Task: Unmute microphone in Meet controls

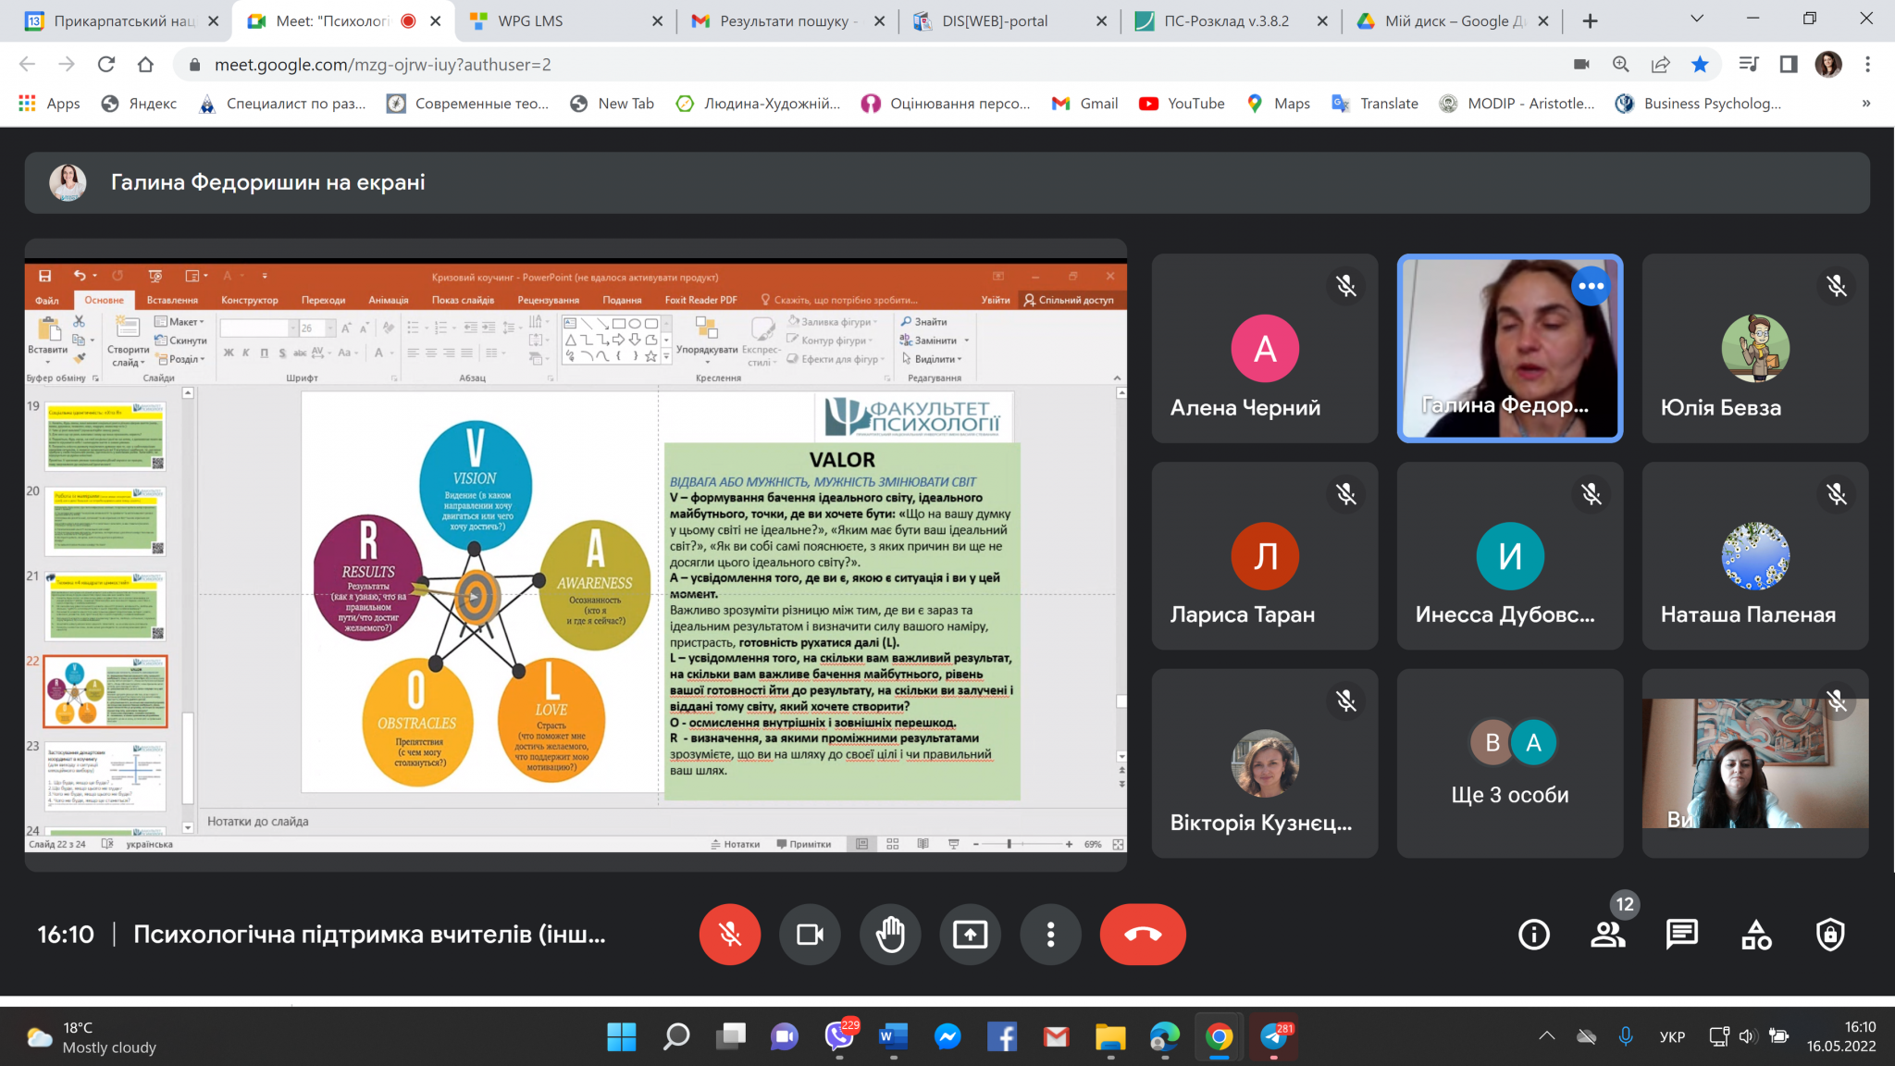Action: pos(730,935)
